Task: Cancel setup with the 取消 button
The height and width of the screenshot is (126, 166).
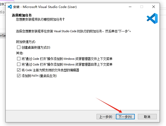Action: click(147, 117)
